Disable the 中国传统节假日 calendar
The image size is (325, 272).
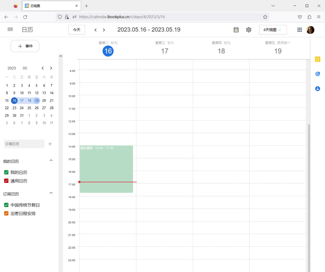point(6,205)
